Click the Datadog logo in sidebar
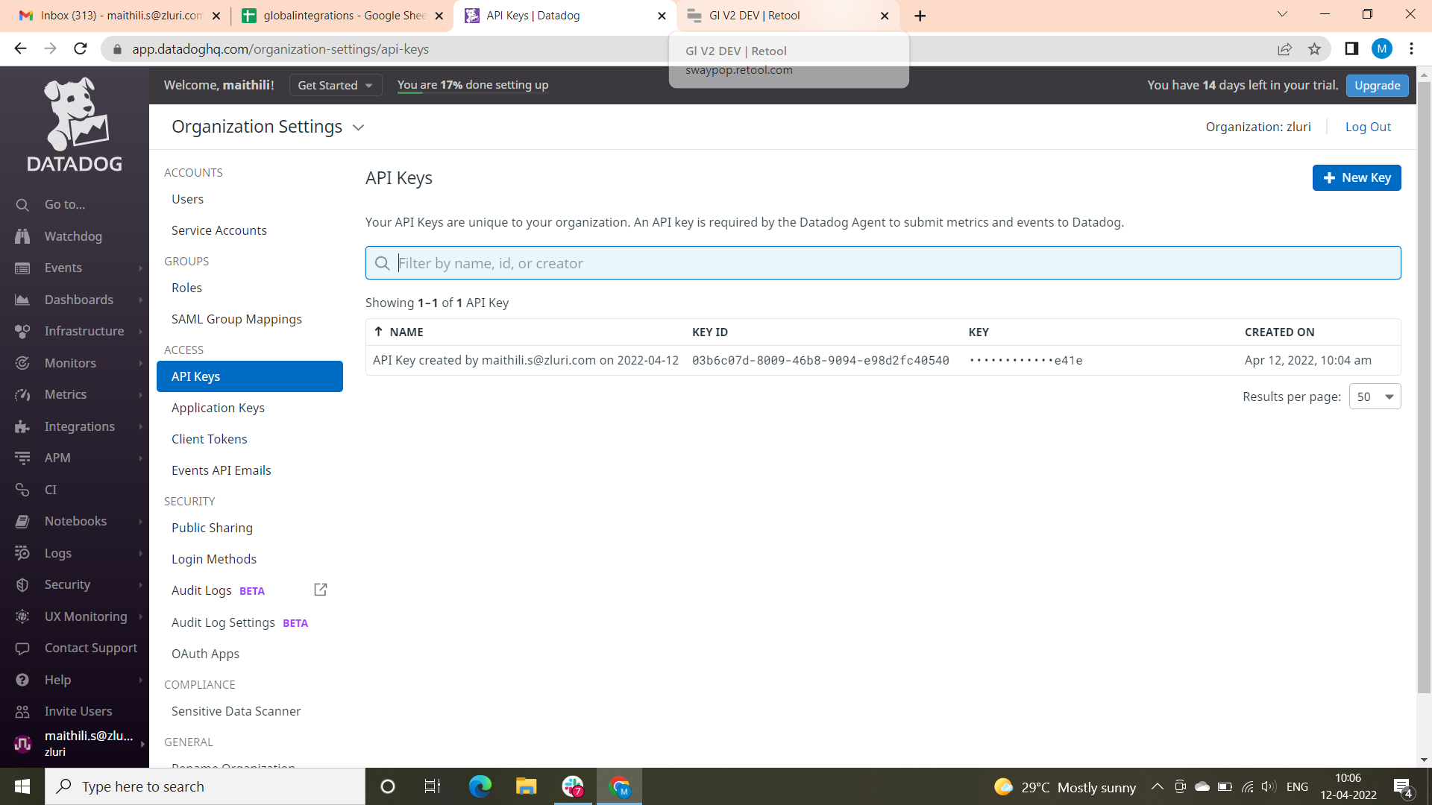Image resolution: width=1432 pixels, height=805 pixels. pos(75,124)
